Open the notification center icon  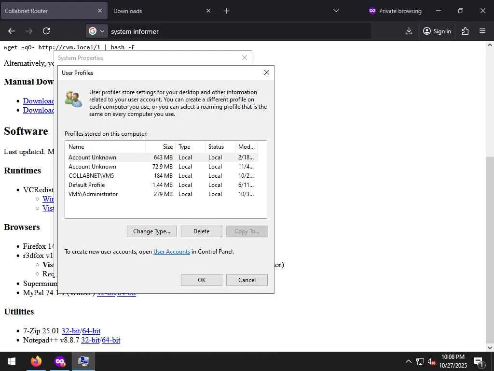(479, 361)
